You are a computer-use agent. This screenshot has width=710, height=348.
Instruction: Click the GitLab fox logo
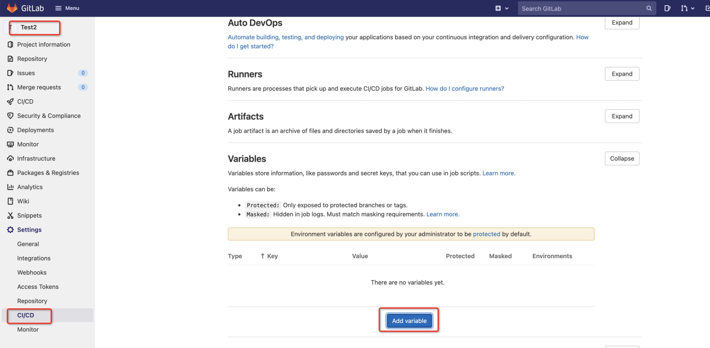[12, 8]
